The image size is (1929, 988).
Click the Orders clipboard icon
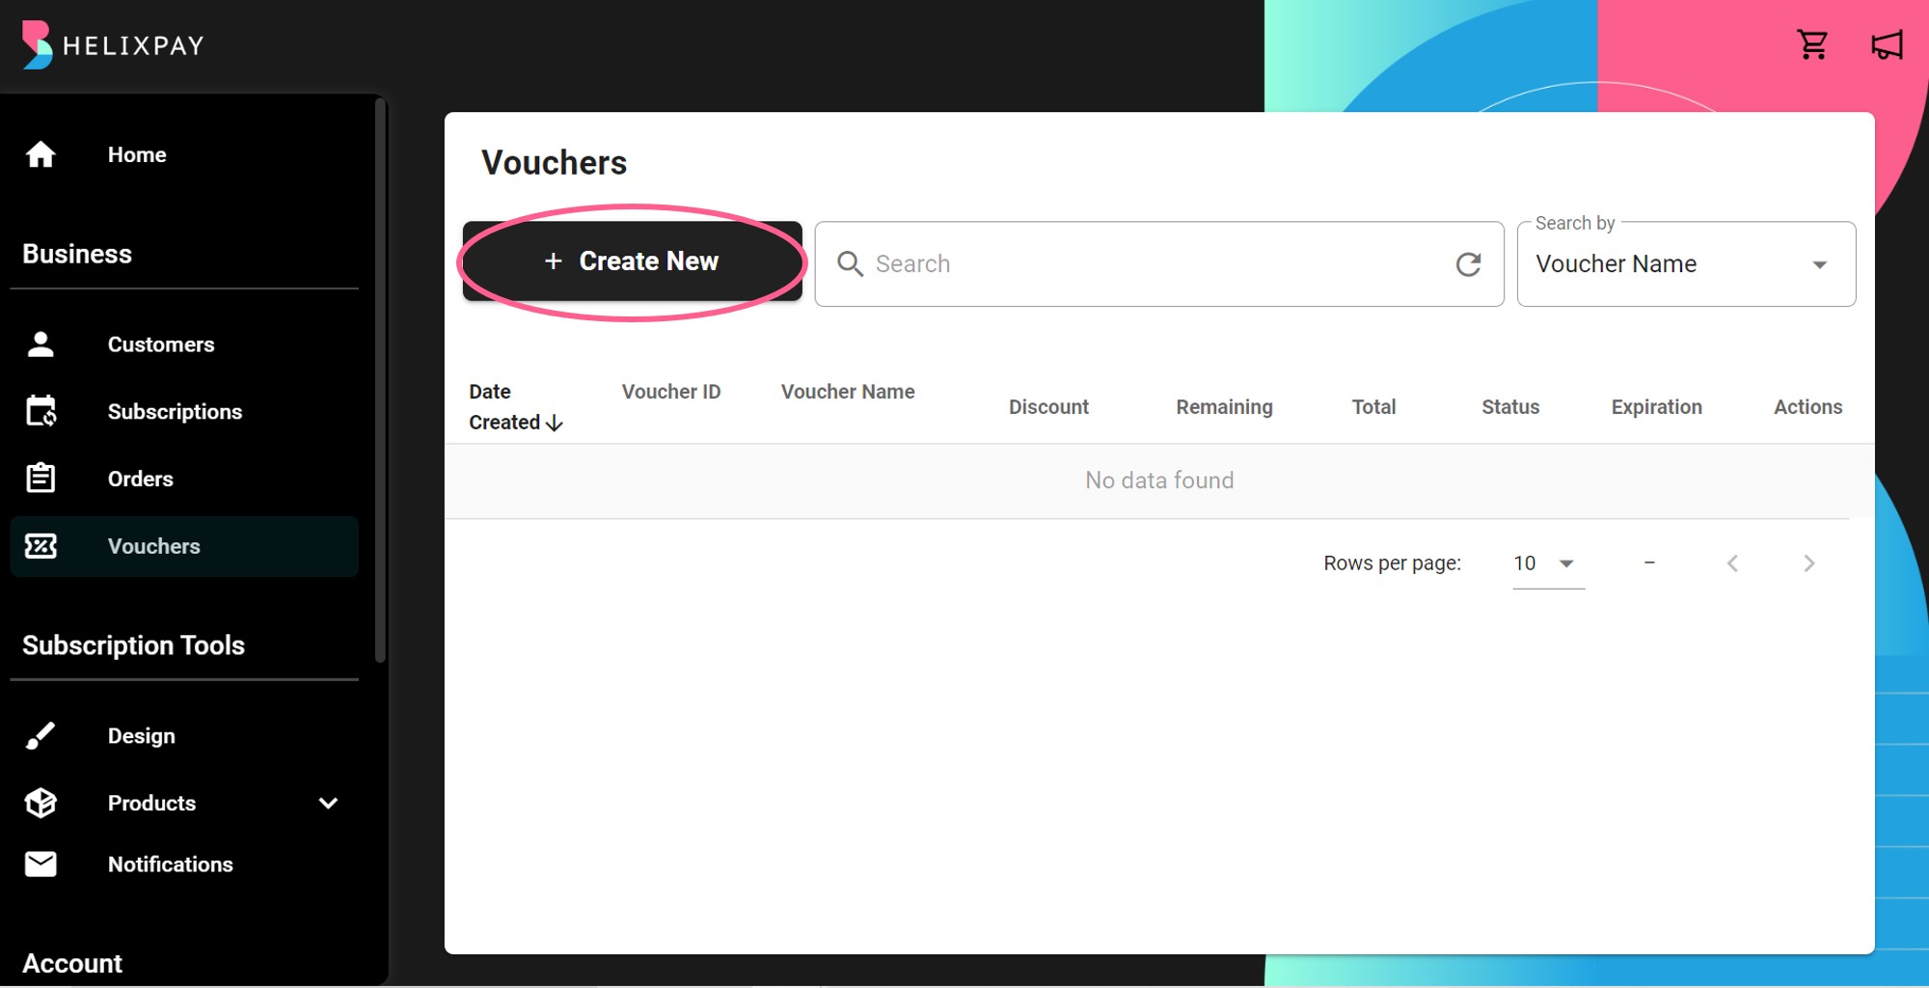click(x=41, y=479)
